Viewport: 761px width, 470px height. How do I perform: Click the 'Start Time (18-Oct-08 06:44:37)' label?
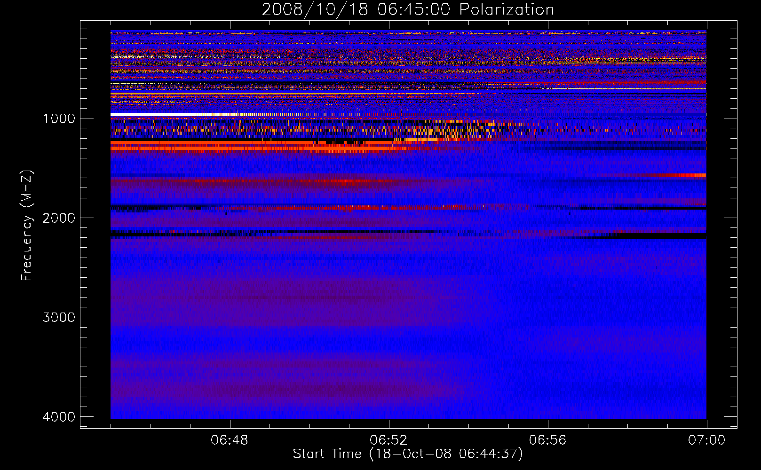point(408,454)
